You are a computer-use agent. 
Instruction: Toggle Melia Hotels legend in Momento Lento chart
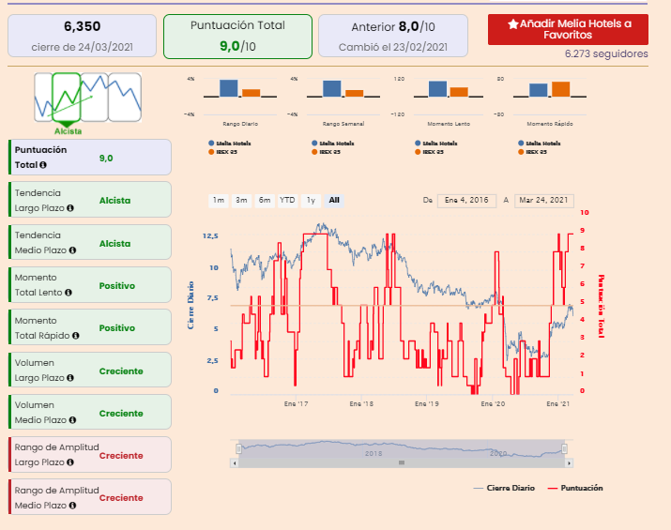[x=436, y=144]
